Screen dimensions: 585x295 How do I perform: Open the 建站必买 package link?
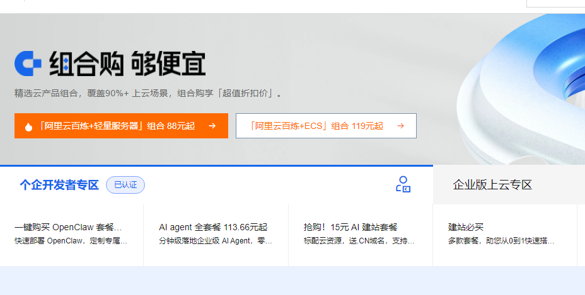[466, 227]
